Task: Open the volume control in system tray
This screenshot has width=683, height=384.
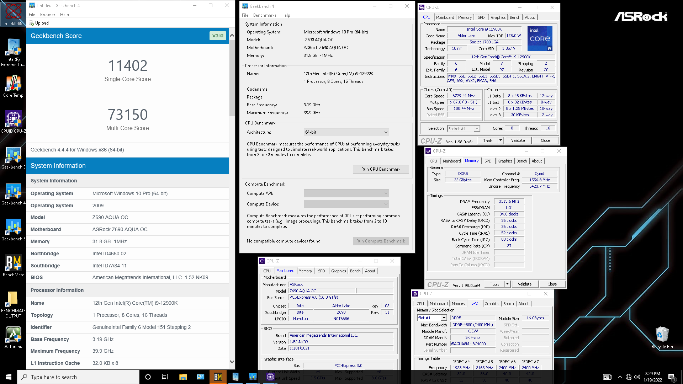Action: (x=637, y=377)
